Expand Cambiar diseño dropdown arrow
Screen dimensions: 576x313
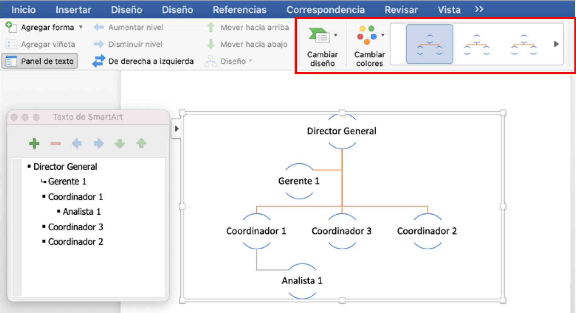point(336,35)
